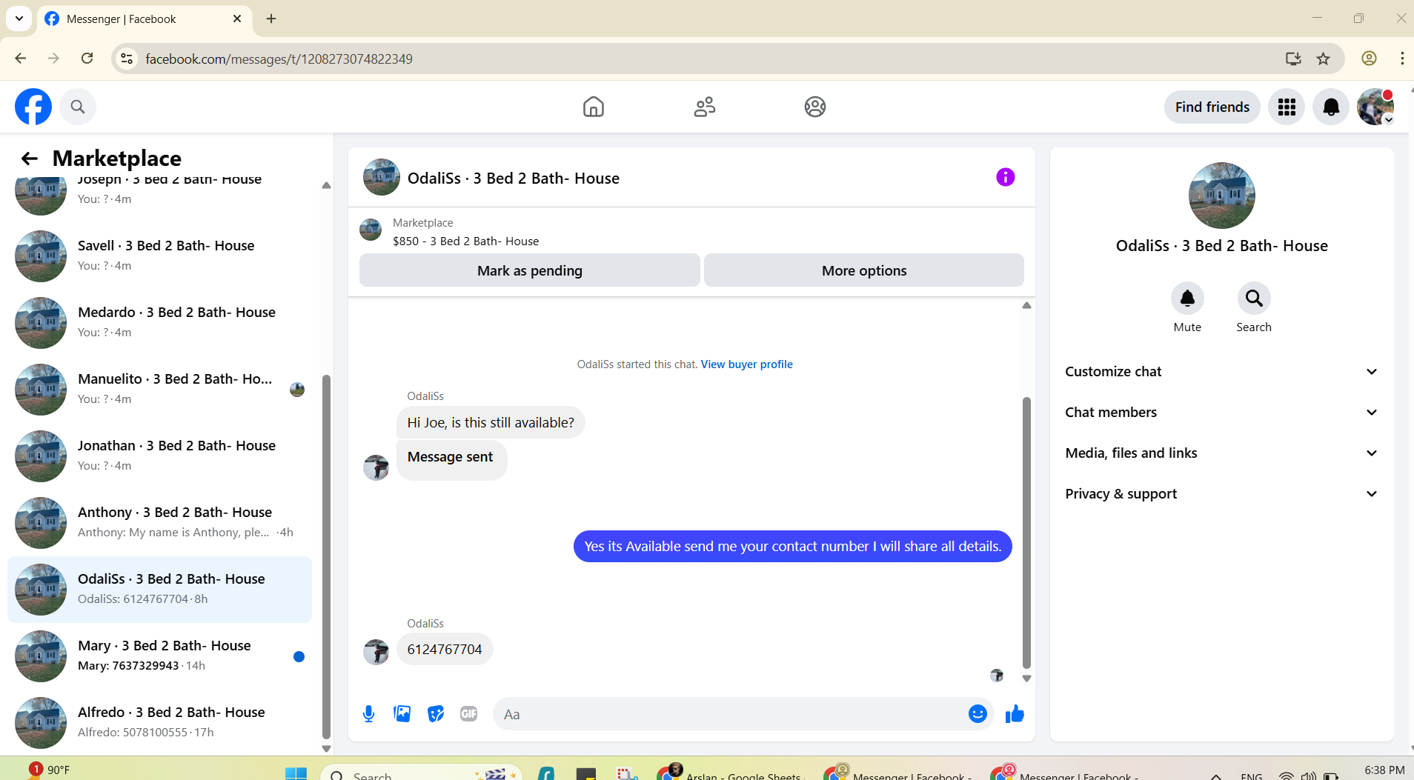This screenshot has width=1414, height=780.
Task: Click the "Hi Joe, is this still available?" message
Action: [491, 423]
